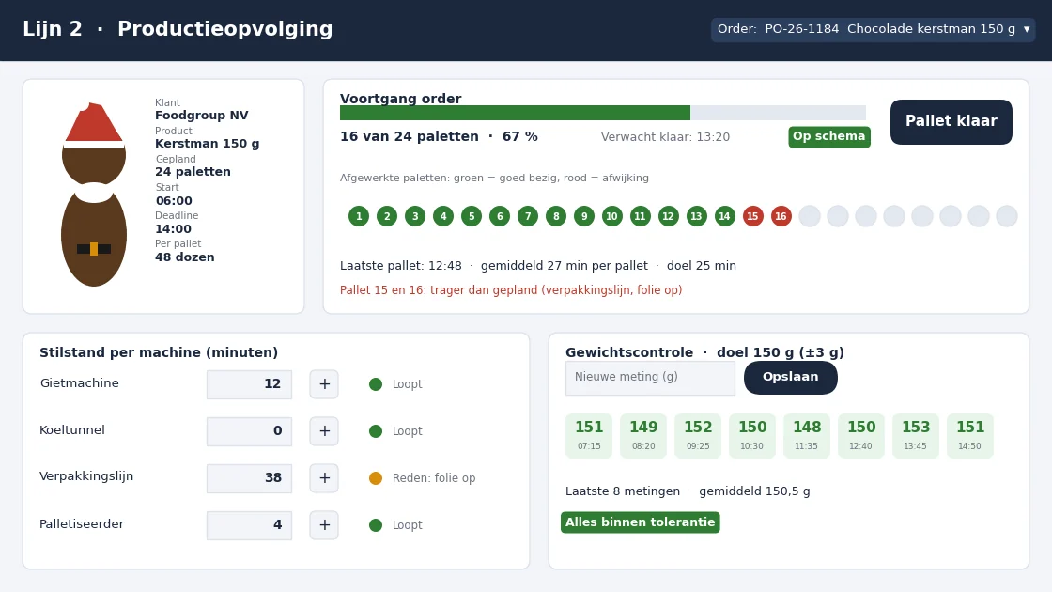Click the Pallet klaar button
The image size is (1052, 592).
951,121
